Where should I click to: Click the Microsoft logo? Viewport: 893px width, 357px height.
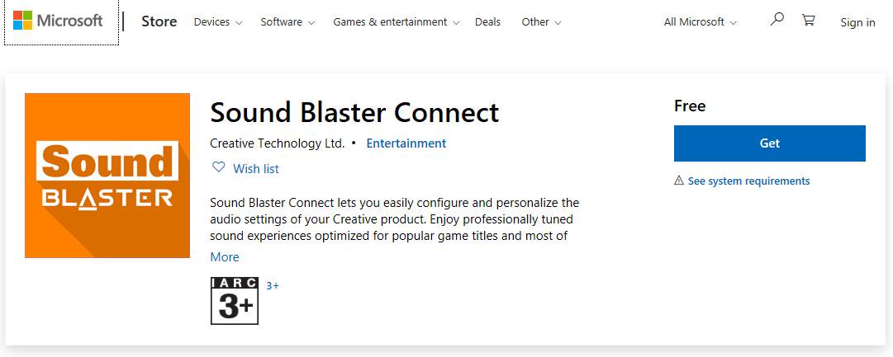point(59,21)
